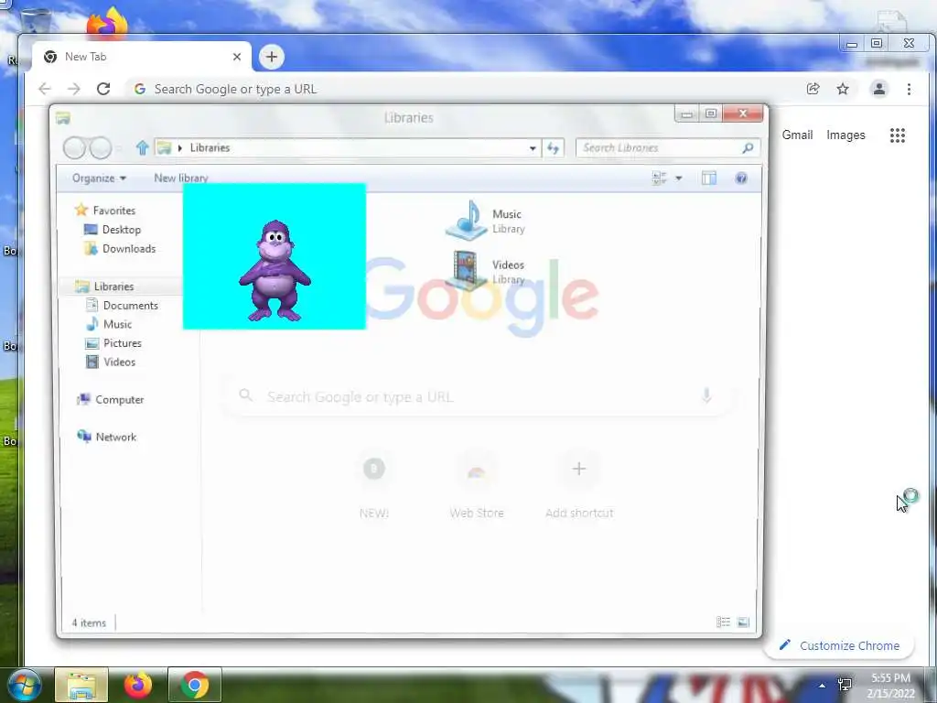937x703 pixels.
Task: Select Desktop under Favorites
Action: tap(113, 230)
